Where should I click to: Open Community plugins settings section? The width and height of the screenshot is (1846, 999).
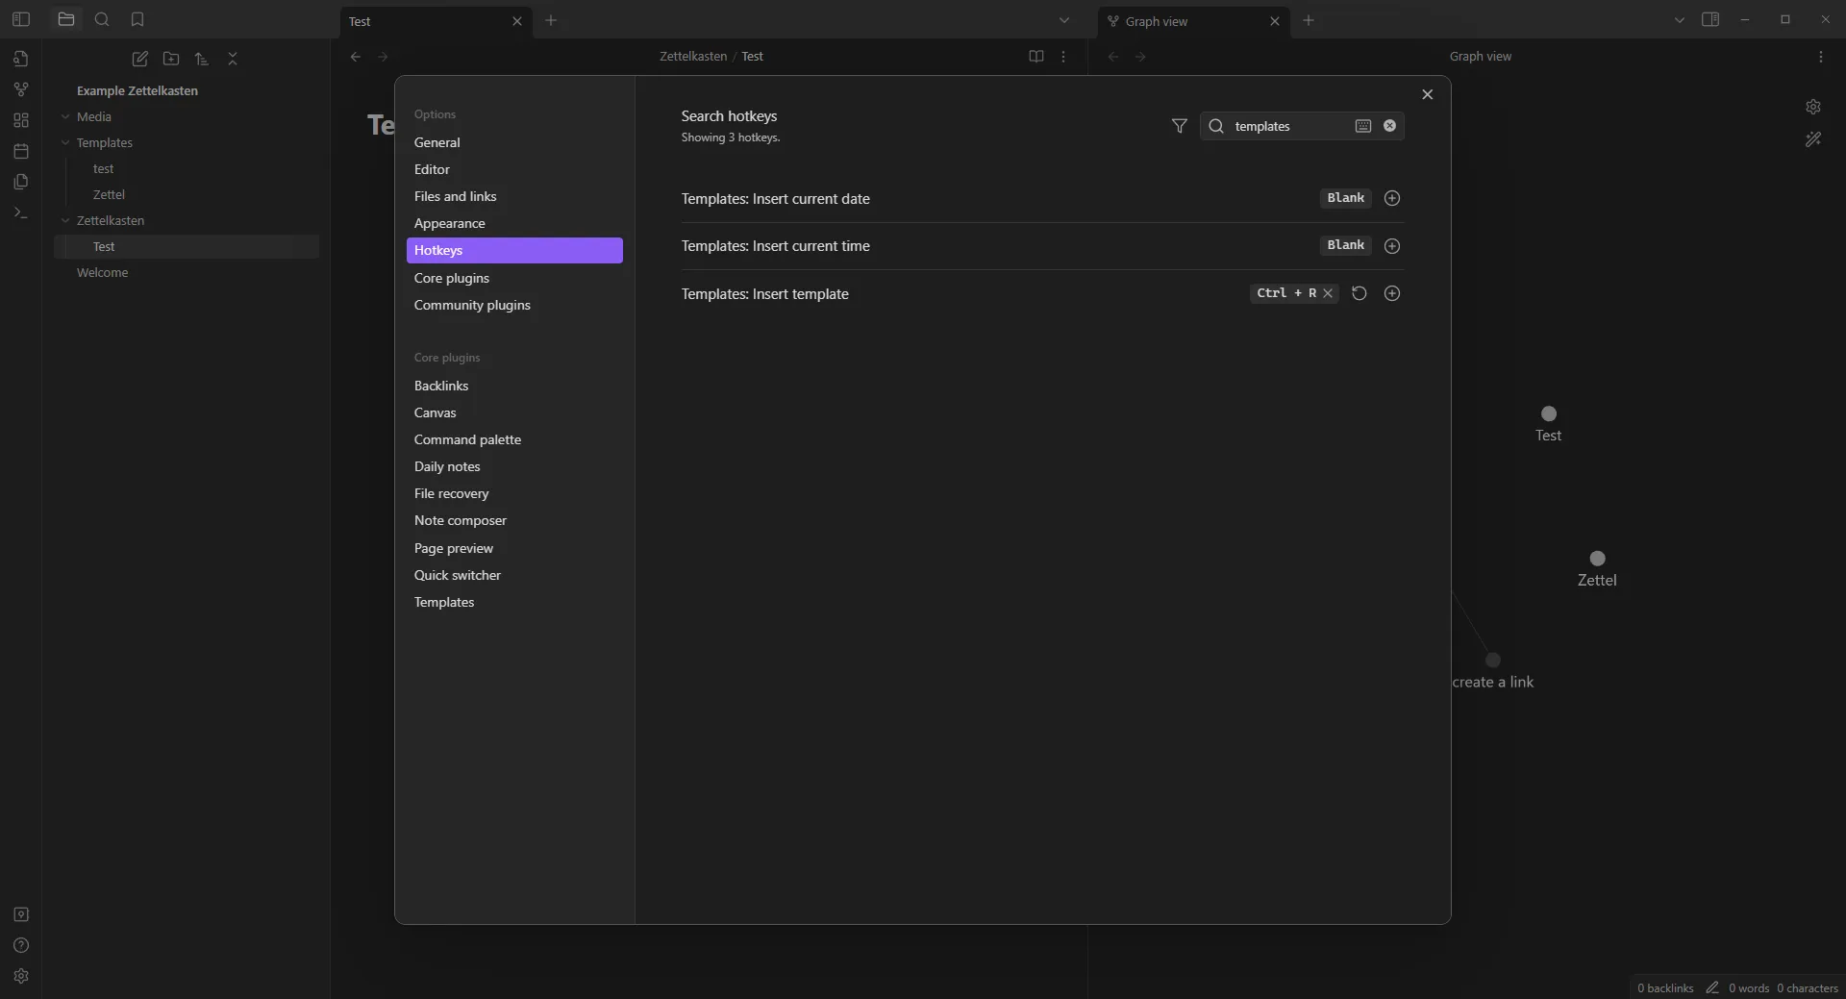coord(514,305)
